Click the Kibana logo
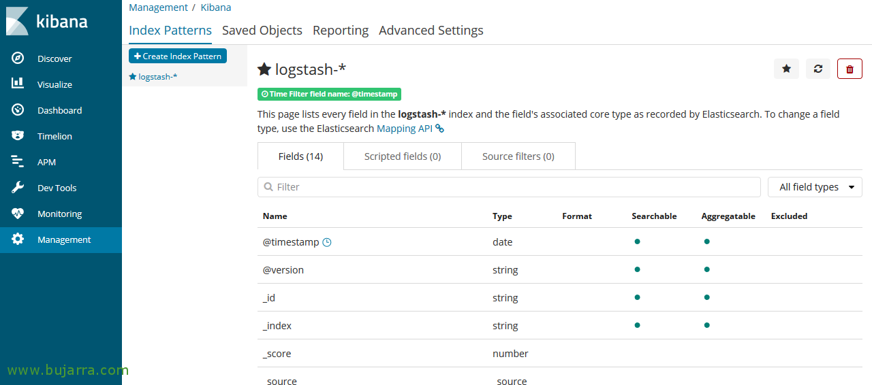Viewport: 872px width, 385px height. pyautogui.click(x=48, y=21)
